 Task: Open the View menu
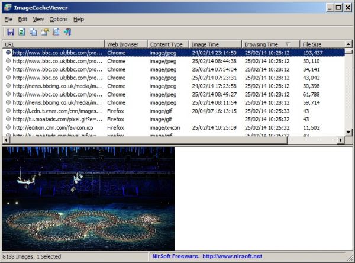(x=38, y=19)
